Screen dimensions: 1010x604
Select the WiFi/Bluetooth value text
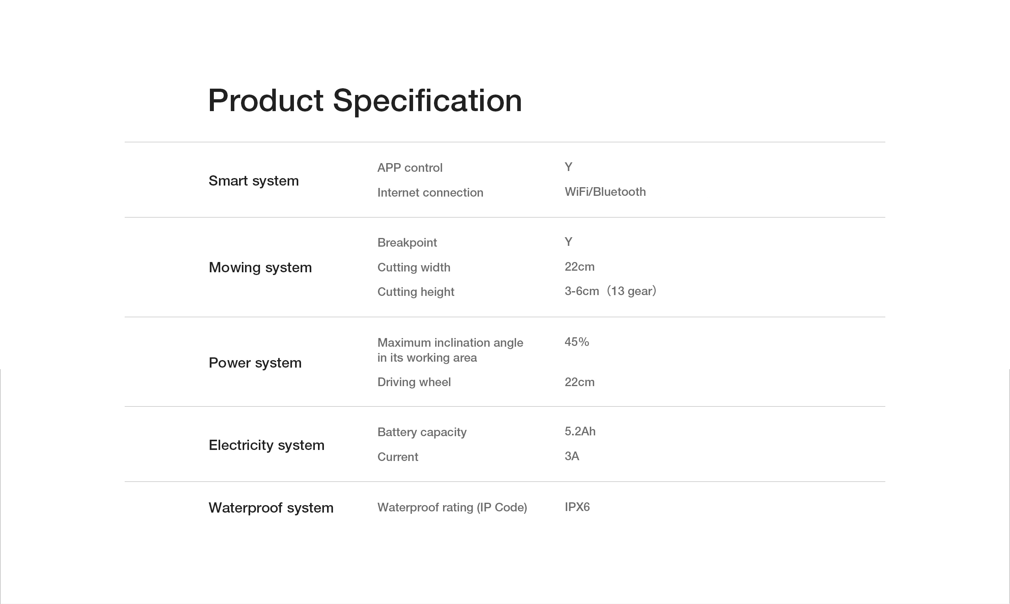604,192
